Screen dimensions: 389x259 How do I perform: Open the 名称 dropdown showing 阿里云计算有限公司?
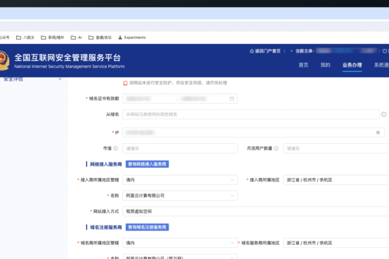[x=180, y=196]
